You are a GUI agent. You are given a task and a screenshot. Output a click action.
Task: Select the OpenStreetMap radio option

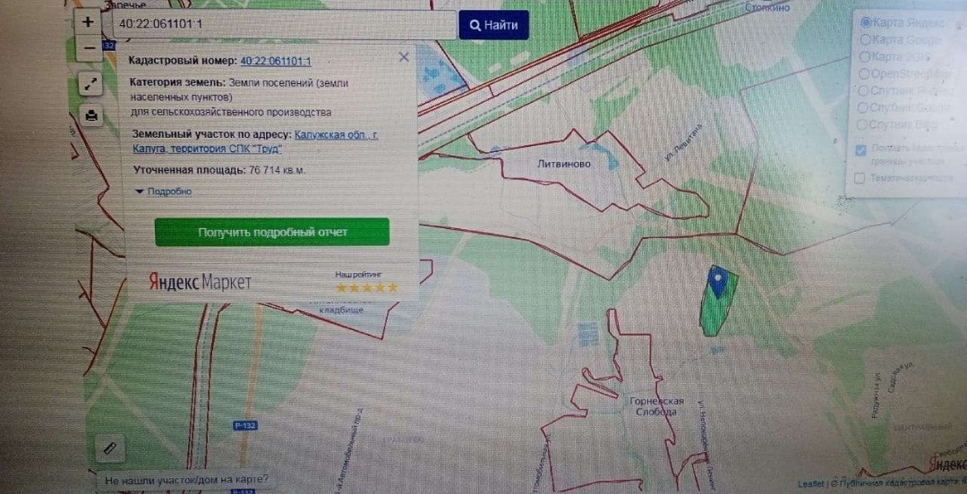pyautogui.click(x=864, y=73)
